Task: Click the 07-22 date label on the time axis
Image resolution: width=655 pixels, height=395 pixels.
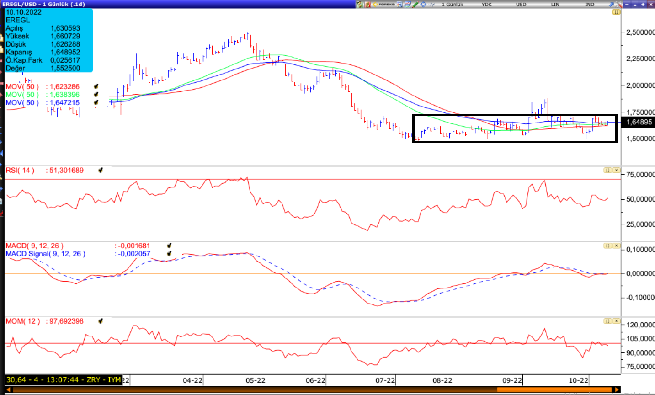Action: (x=385, y=380)
